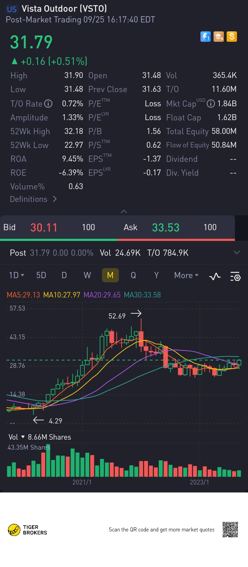Tap the US market badge

(x=12, y=9)
